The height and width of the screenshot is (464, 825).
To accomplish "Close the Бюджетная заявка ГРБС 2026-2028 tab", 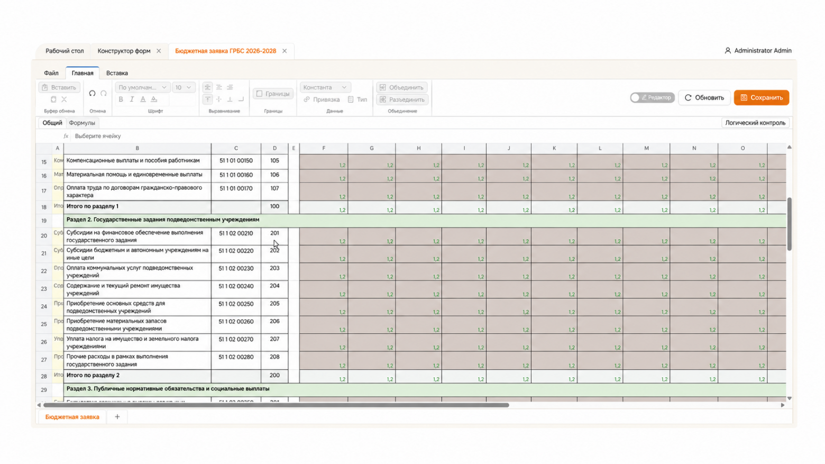I will (285, 51).
